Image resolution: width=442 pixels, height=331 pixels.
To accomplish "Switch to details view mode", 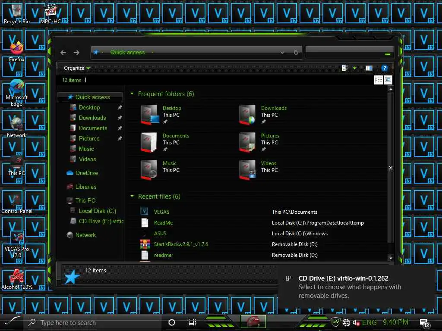I will (378, 80).
